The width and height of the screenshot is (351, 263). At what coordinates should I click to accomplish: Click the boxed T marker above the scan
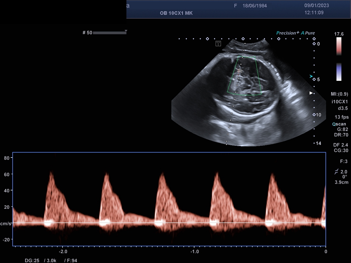218,44
